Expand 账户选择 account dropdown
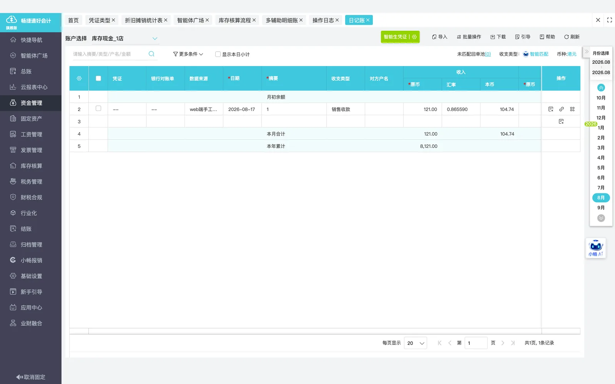Image resolution: width=615 pixels, height=384 pixels. 125,38
